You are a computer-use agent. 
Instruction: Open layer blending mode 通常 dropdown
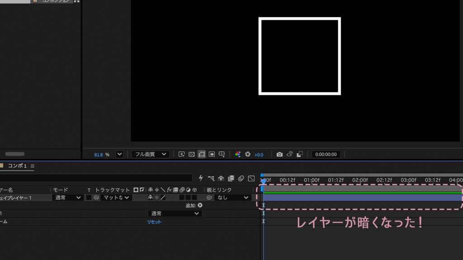[67, 198]
